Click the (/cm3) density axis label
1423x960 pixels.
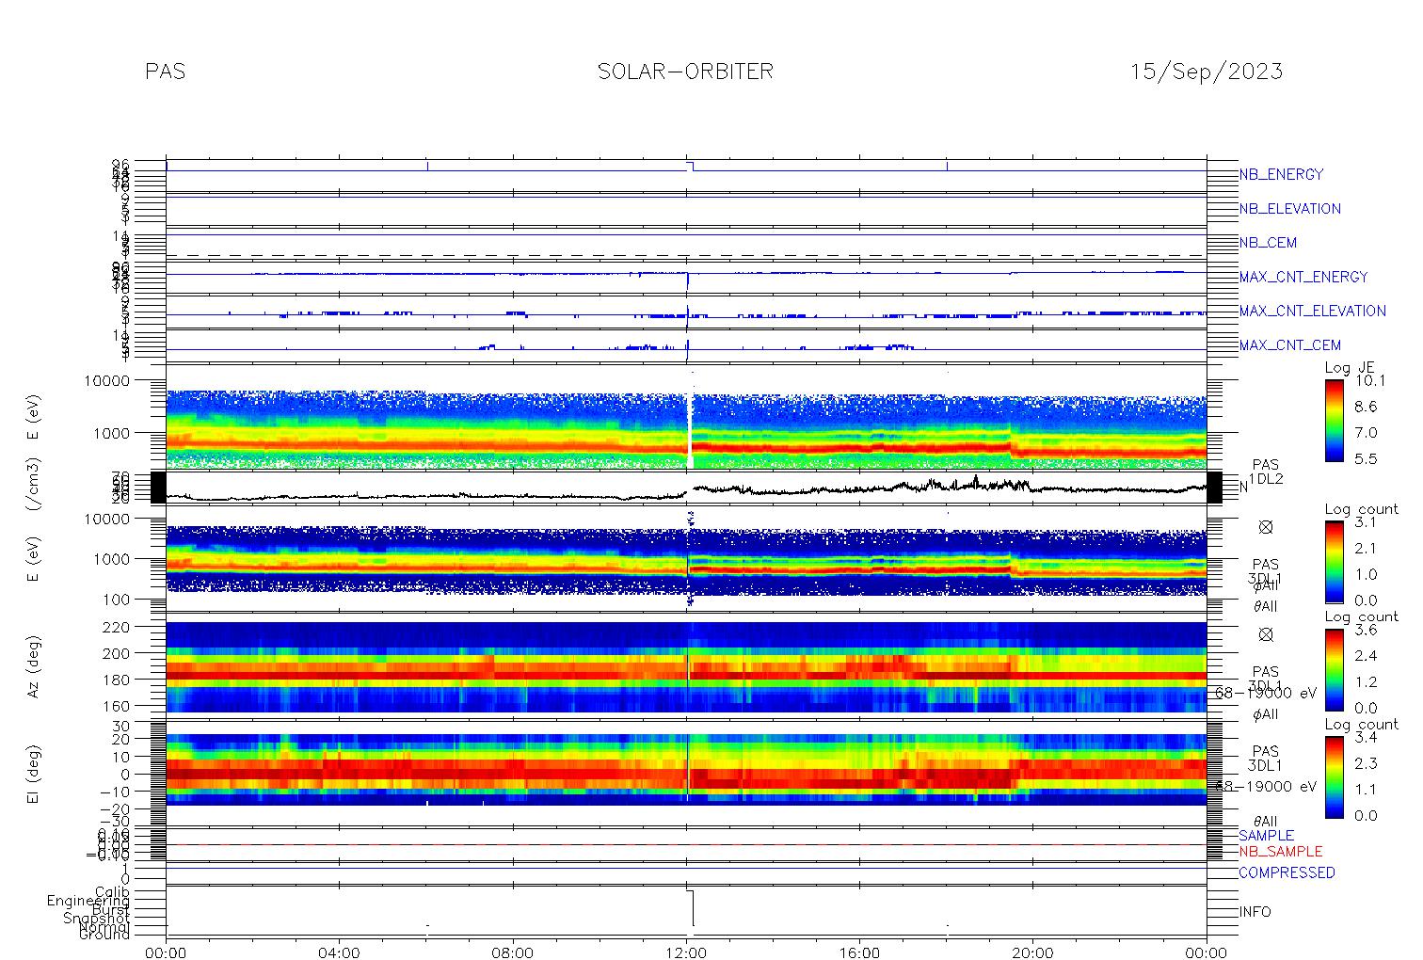click(34, 486)
